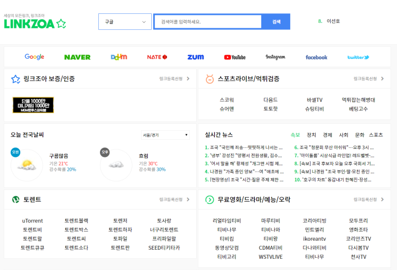
Task: Open the 토렌트블랙 link
Action: pos(76,221)
